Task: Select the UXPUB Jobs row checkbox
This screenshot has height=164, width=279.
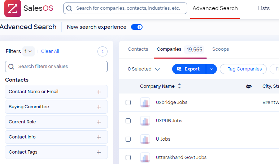Action: pos(128,121)
